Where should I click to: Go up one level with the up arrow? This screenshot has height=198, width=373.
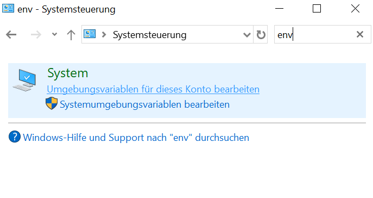(x=71, y=35)
